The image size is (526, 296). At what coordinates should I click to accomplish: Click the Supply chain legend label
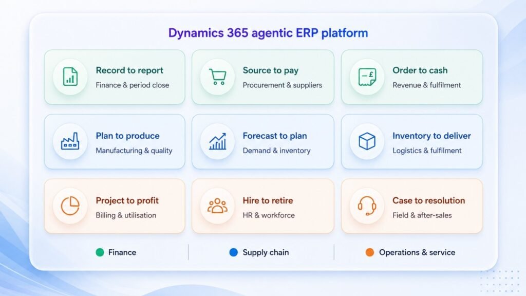pos(266,252)
